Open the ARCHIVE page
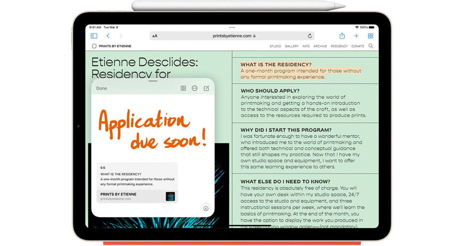This screenshot has width=463, height=246. click(x=320, y=46)
